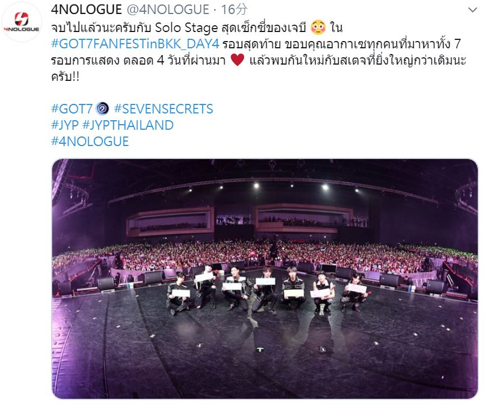This screenshot has width=489, height=405.
Task: Open hashtag #GOT7FANFESTinBKK_DAY4
Action: click(135, 44)
